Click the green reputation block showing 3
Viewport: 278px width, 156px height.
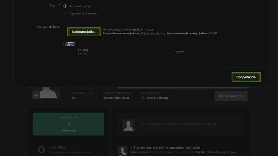[x=69, y=124]
